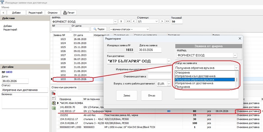
Task: Click the Опресни refresh button
Action: (x=53, y=13)
